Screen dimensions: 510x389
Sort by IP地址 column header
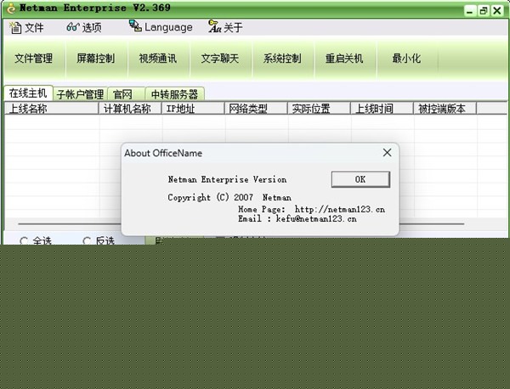coord(193,109)
